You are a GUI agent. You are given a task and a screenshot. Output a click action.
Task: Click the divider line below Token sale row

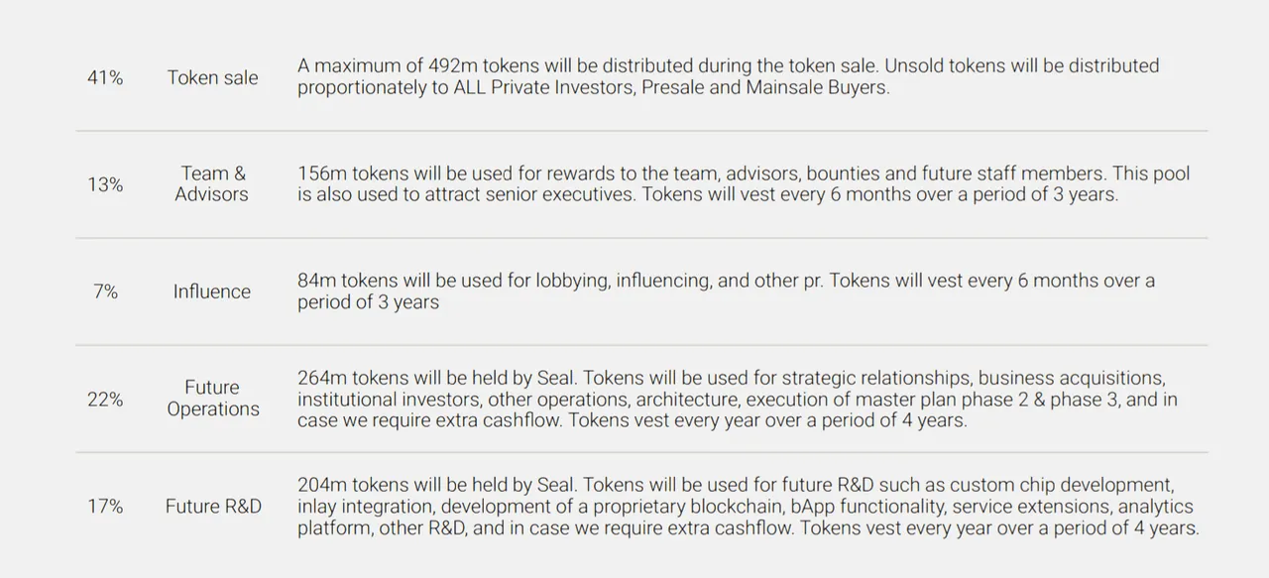coord(642,131)
